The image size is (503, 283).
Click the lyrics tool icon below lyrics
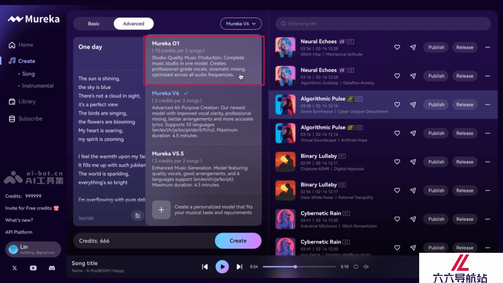[x=137, y=215]
